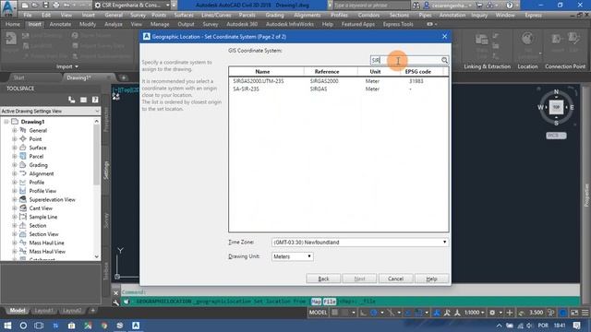Screen dimensions: 591x332
Task: Click the keyword search box in title bar
Action: click(371, 6)
